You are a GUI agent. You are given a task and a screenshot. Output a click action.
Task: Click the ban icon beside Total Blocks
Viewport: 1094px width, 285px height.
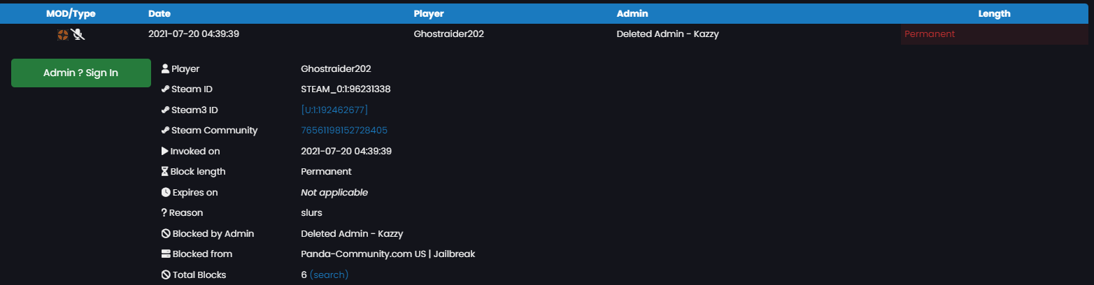coord(166,275)
